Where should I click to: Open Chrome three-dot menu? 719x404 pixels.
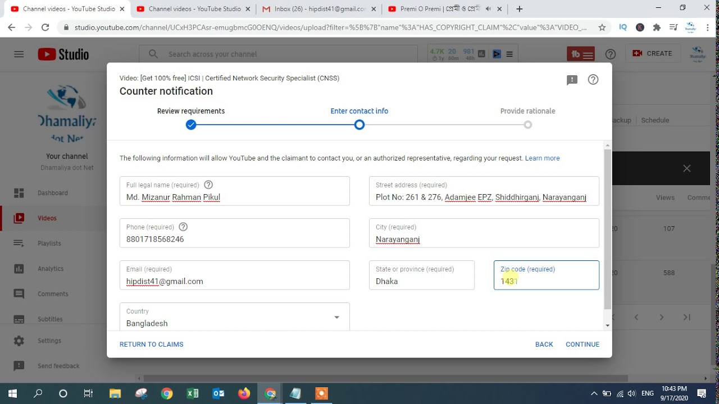click(708, 27)
